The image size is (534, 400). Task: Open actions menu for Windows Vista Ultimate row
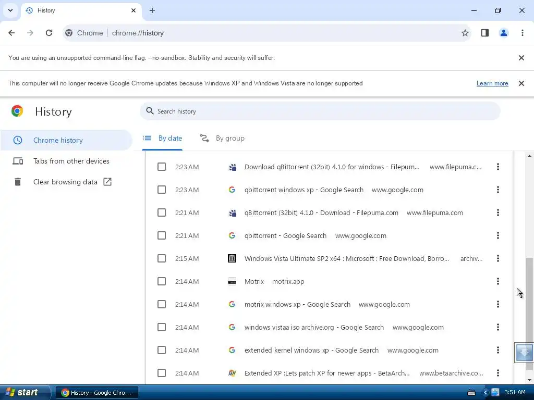[x=498, y=258]
